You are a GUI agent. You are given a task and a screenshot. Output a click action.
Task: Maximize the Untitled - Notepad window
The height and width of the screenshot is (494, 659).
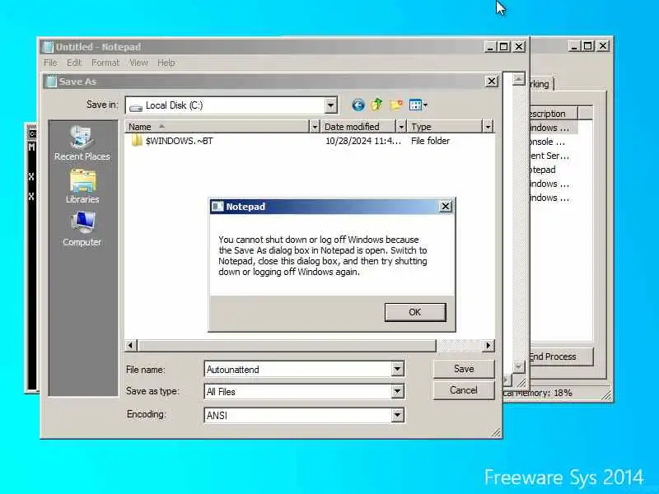pos(504,47)
